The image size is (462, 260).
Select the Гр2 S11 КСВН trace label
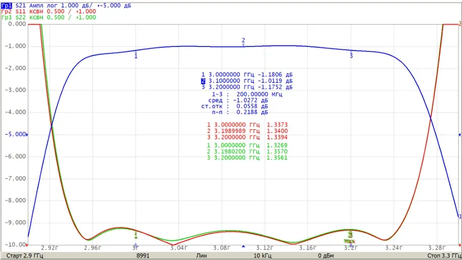tap(49, 12)
